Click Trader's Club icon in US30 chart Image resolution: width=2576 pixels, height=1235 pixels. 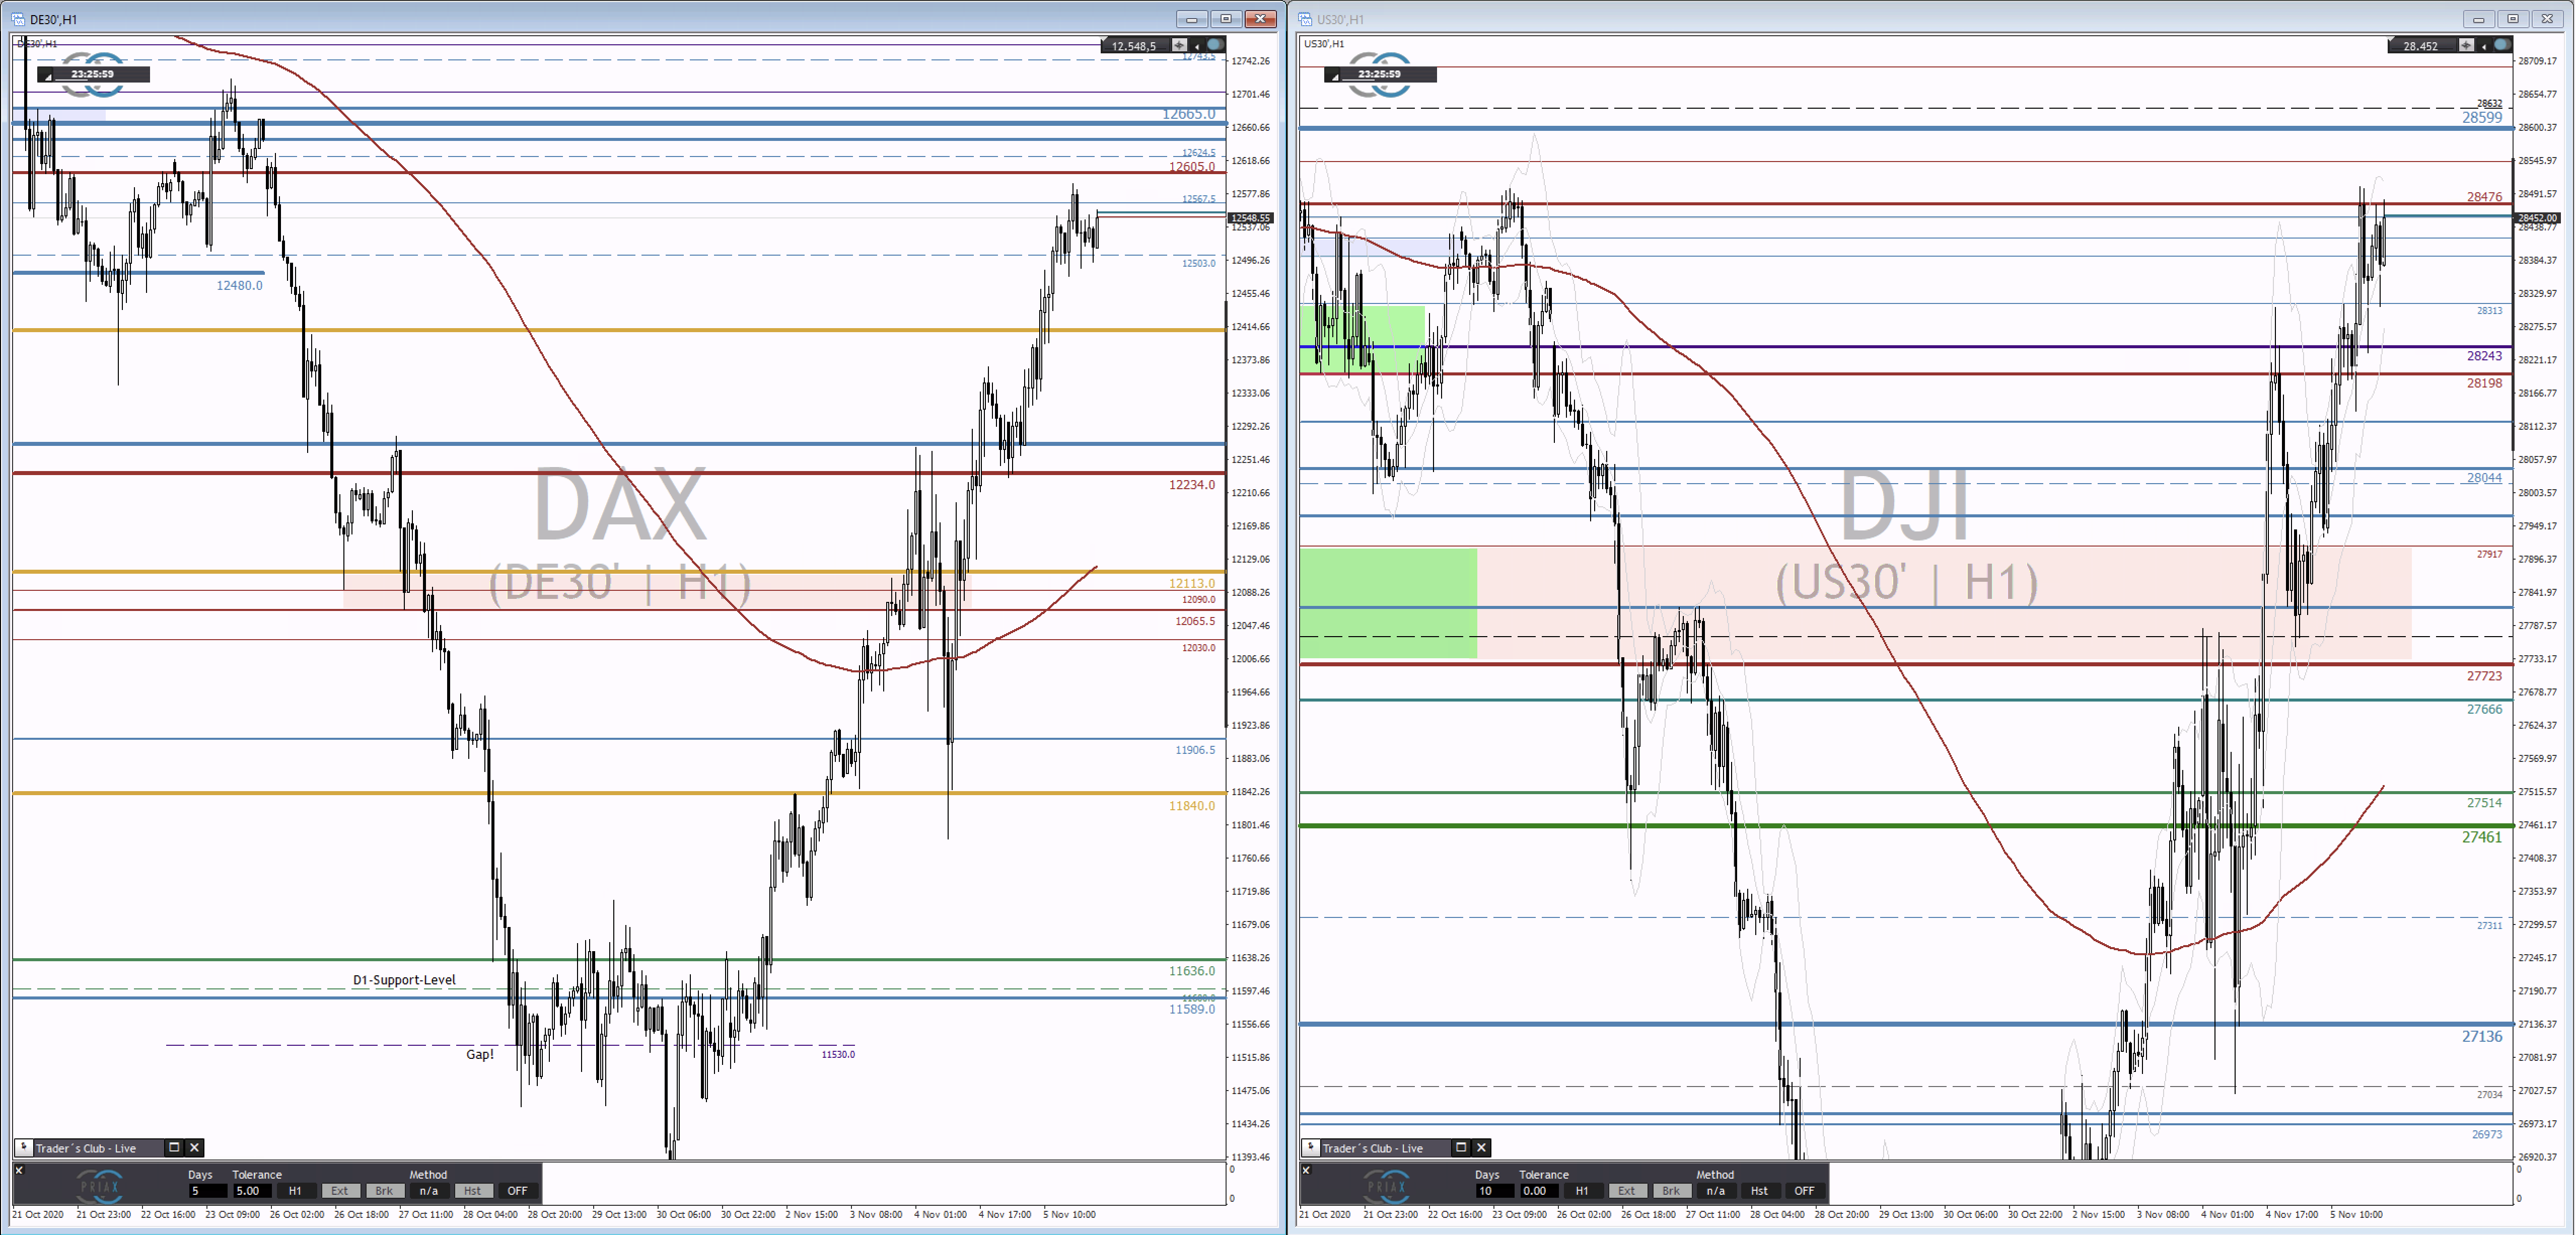[1310, 1147]
